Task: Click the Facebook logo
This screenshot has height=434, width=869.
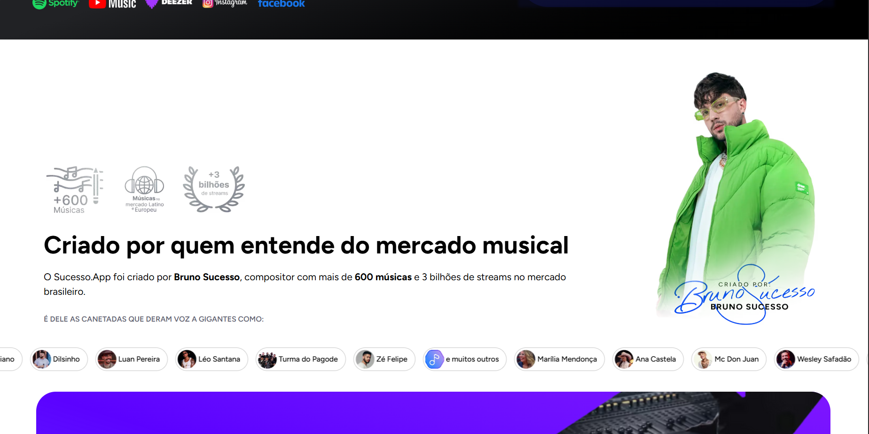Action: [x=281, y=4]
